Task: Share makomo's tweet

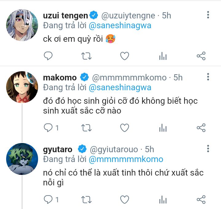Action: 201,128
